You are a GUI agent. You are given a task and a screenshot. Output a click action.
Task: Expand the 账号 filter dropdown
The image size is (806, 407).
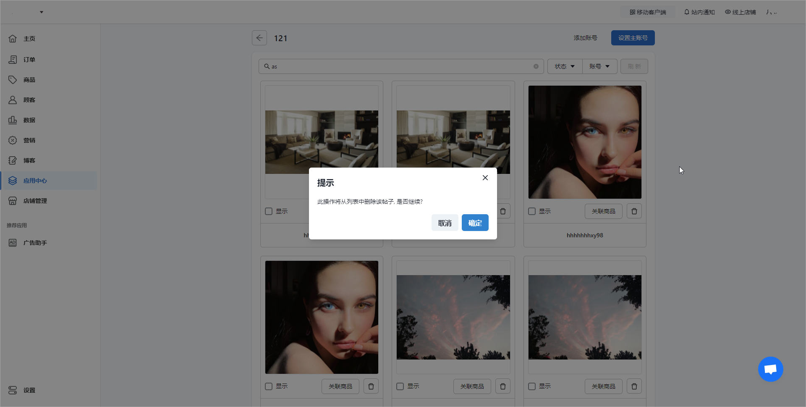(x=599, y=66)
